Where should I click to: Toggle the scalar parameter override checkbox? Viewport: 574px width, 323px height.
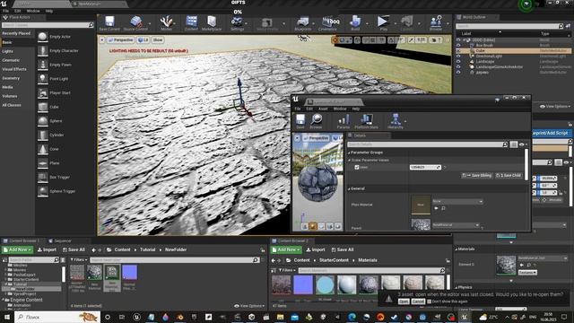[x=357, y=168]
